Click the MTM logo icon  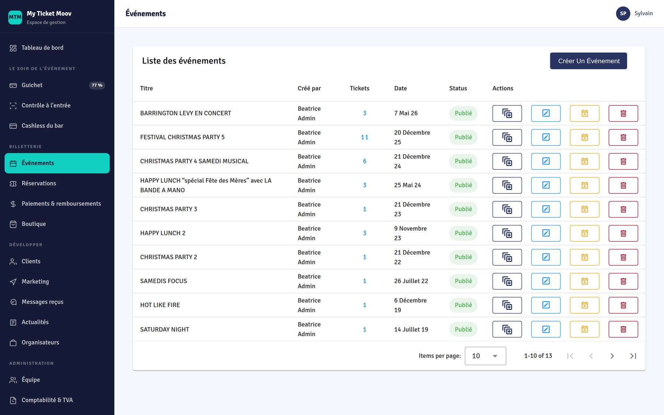point(15,17)
